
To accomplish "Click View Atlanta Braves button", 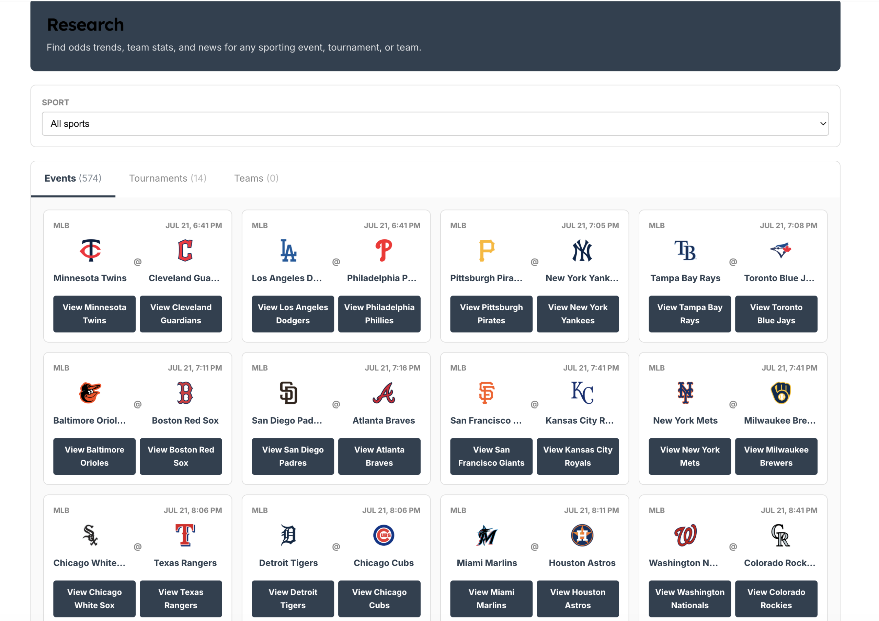I will (379, 456).
